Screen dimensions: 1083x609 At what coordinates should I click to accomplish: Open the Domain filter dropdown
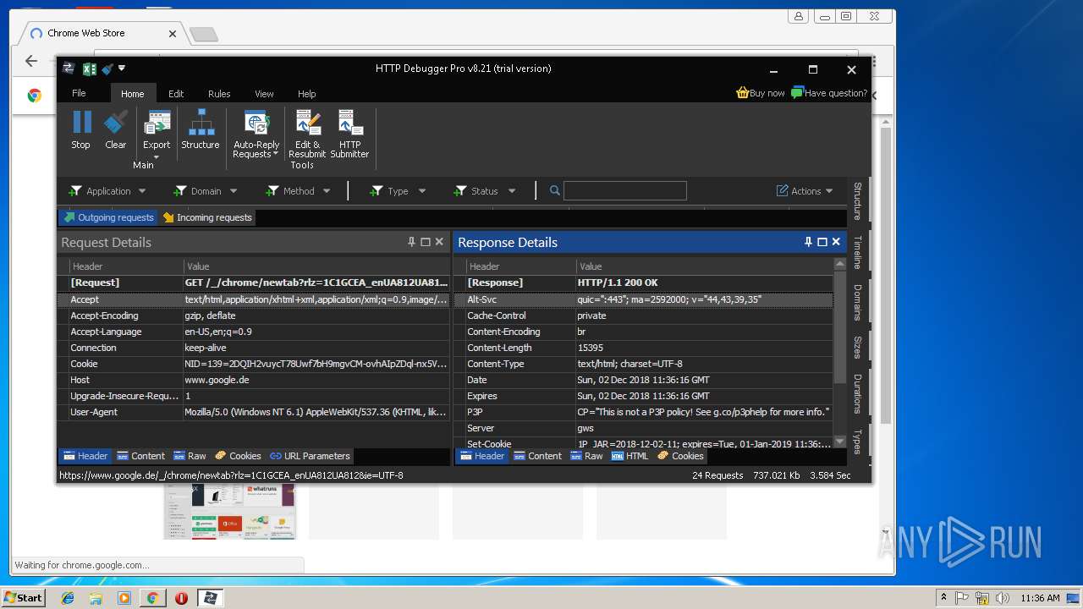(206, 191)
